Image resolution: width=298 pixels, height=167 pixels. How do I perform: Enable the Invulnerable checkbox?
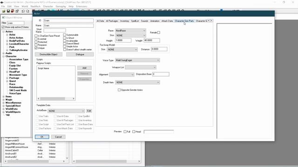tap(65, 41)
